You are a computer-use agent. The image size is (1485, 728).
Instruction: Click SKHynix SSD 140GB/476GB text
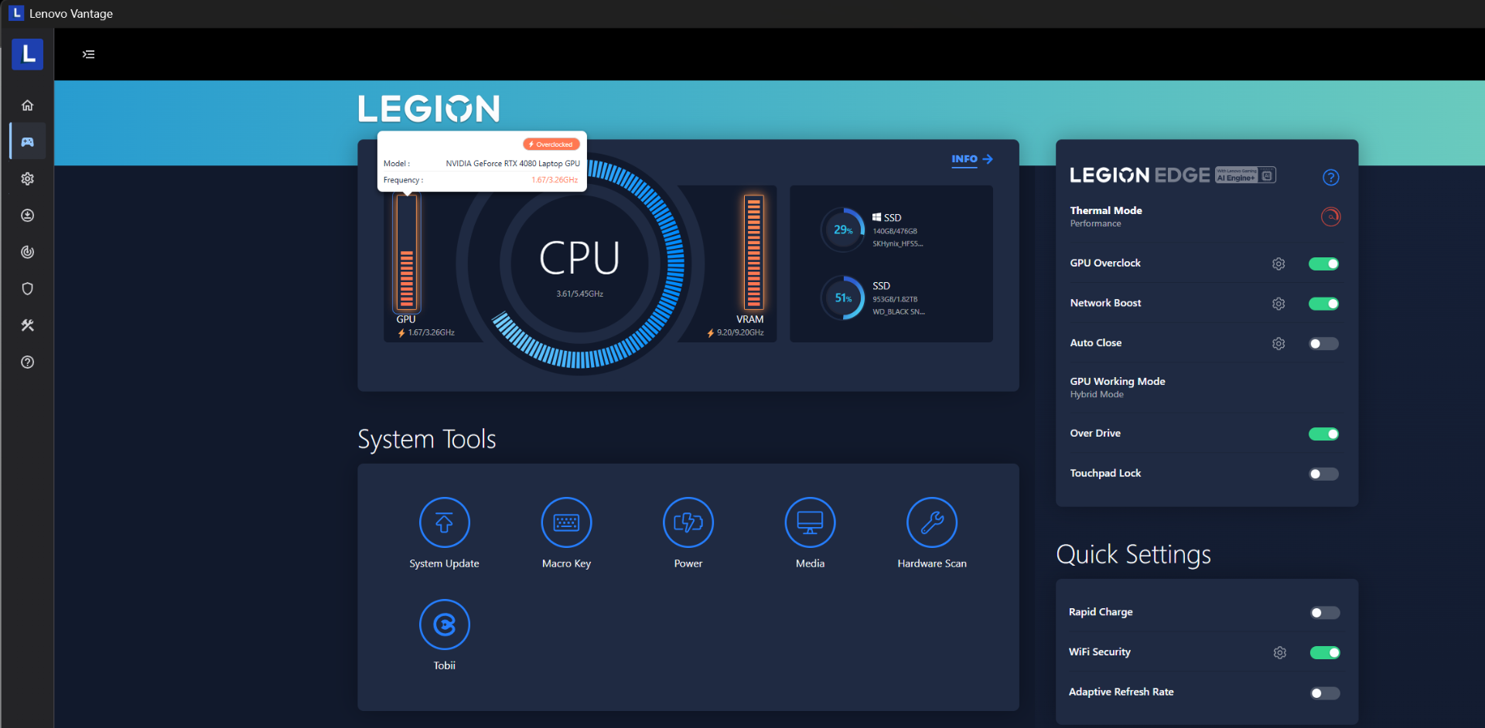point(895,231)
